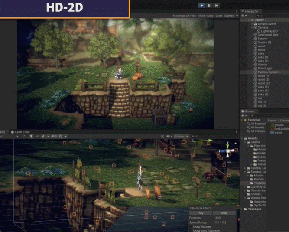Switch to the Asset Store tab
289x232 pixels.
point(21,131)
